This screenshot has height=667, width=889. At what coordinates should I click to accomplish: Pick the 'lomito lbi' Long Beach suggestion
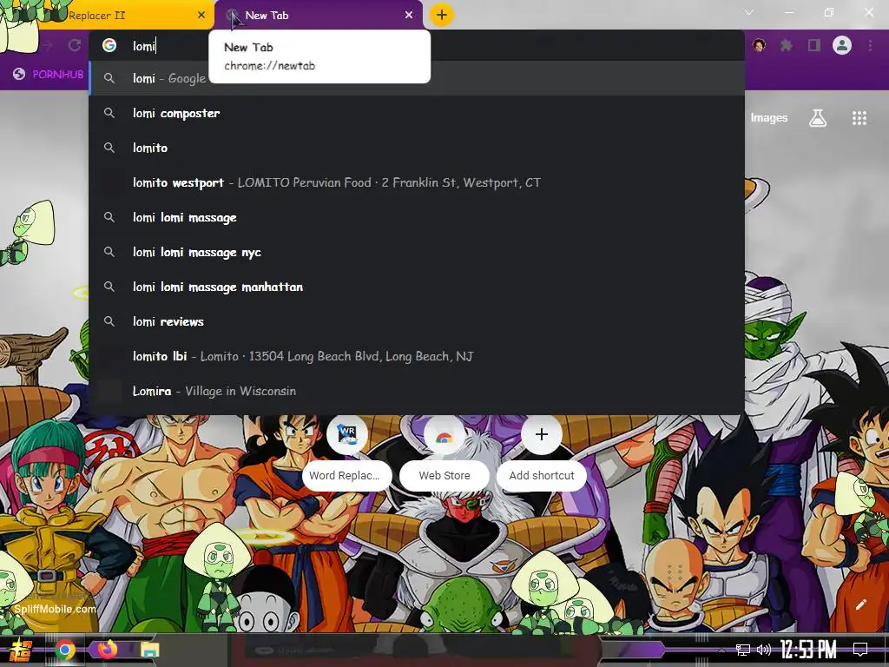pos(417,356)
